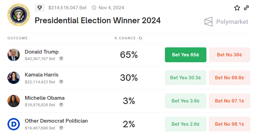The image size is (256, 135).
Task: Click the gift icon under Donald Trump
Action: point(61,59)
